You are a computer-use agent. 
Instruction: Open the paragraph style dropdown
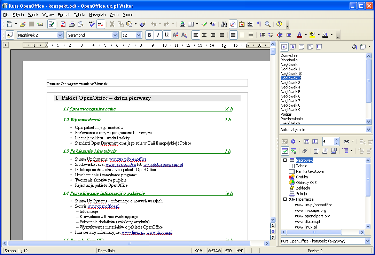point(60,35)
